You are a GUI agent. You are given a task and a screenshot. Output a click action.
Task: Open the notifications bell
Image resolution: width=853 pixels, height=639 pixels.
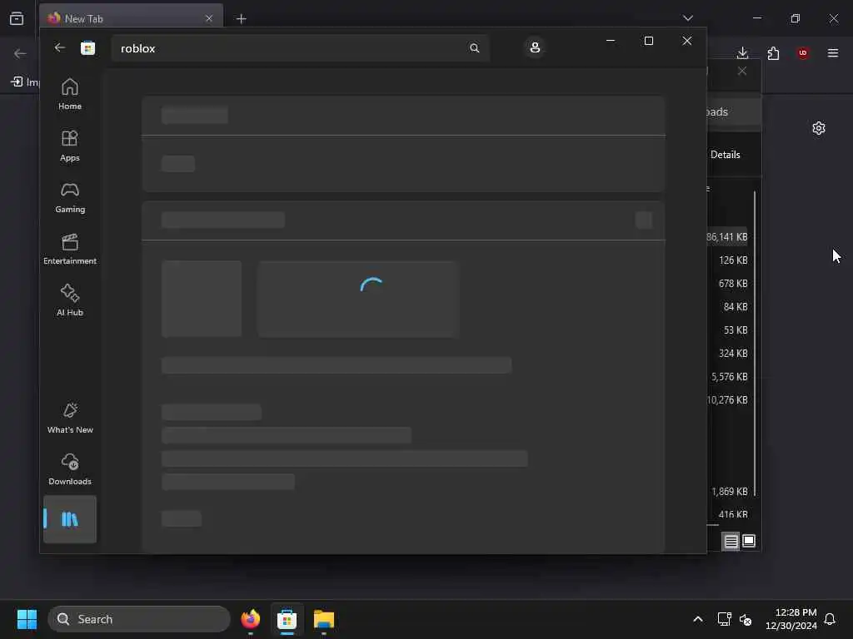(830, 619)
